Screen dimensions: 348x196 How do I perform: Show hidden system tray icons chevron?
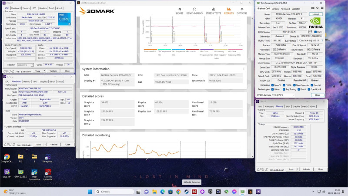[x=313, y=192]
